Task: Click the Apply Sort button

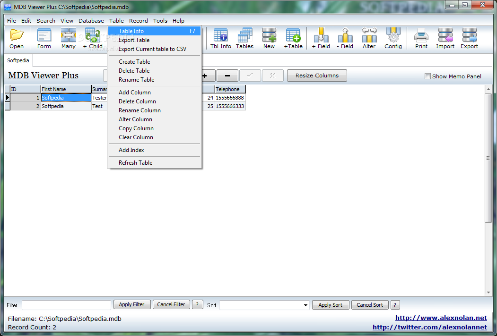Action: click(x=330, y=305)
